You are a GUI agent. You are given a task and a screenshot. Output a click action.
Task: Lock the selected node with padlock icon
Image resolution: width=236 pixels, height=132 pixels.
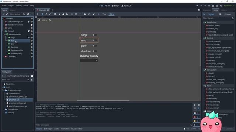click(x=85, y=14)
